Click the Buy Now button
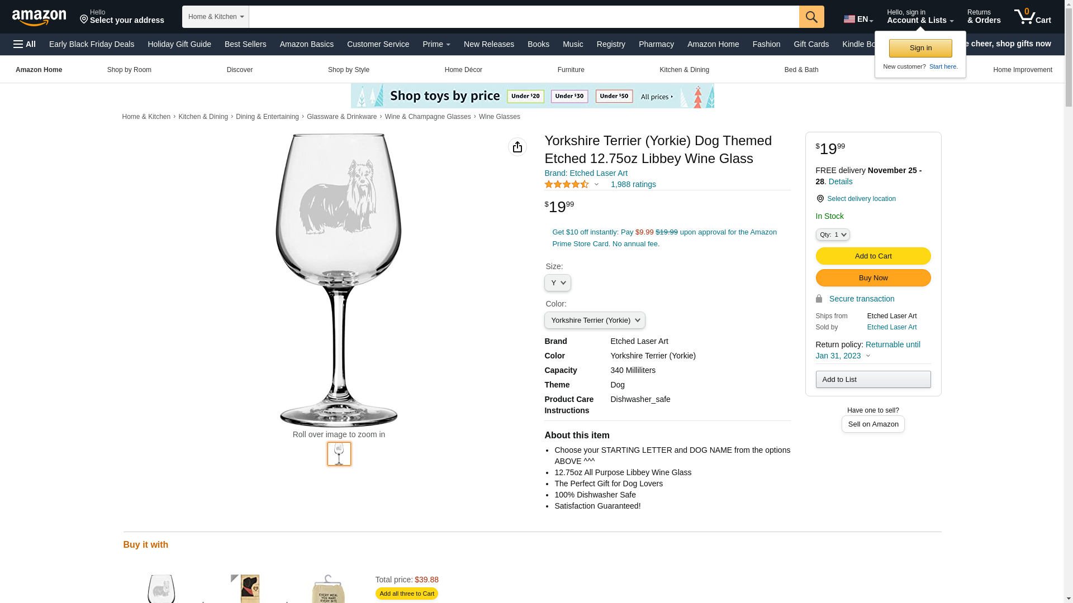 pyautogui.click(x=873, y=278)
